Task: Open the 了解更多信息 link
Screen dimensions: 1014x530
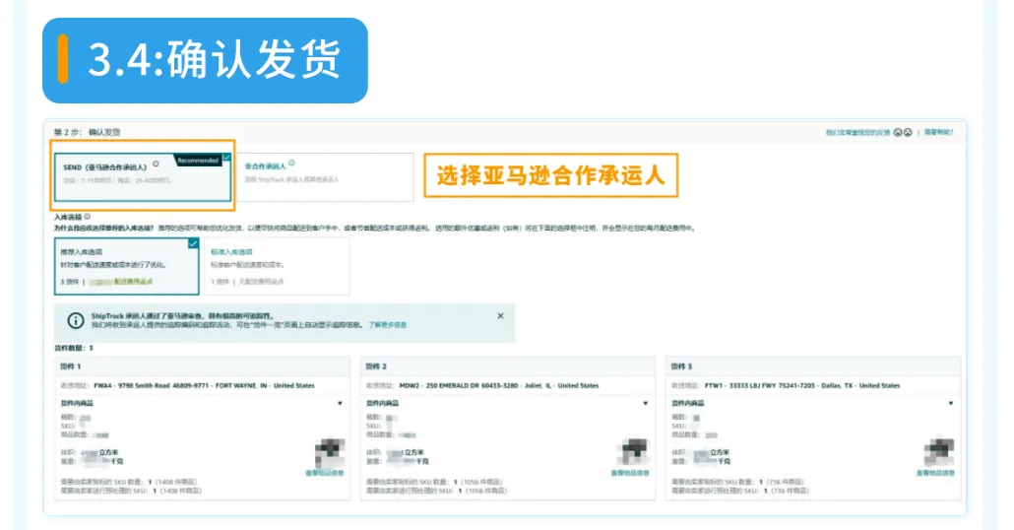Action: (x=387, y=325)
